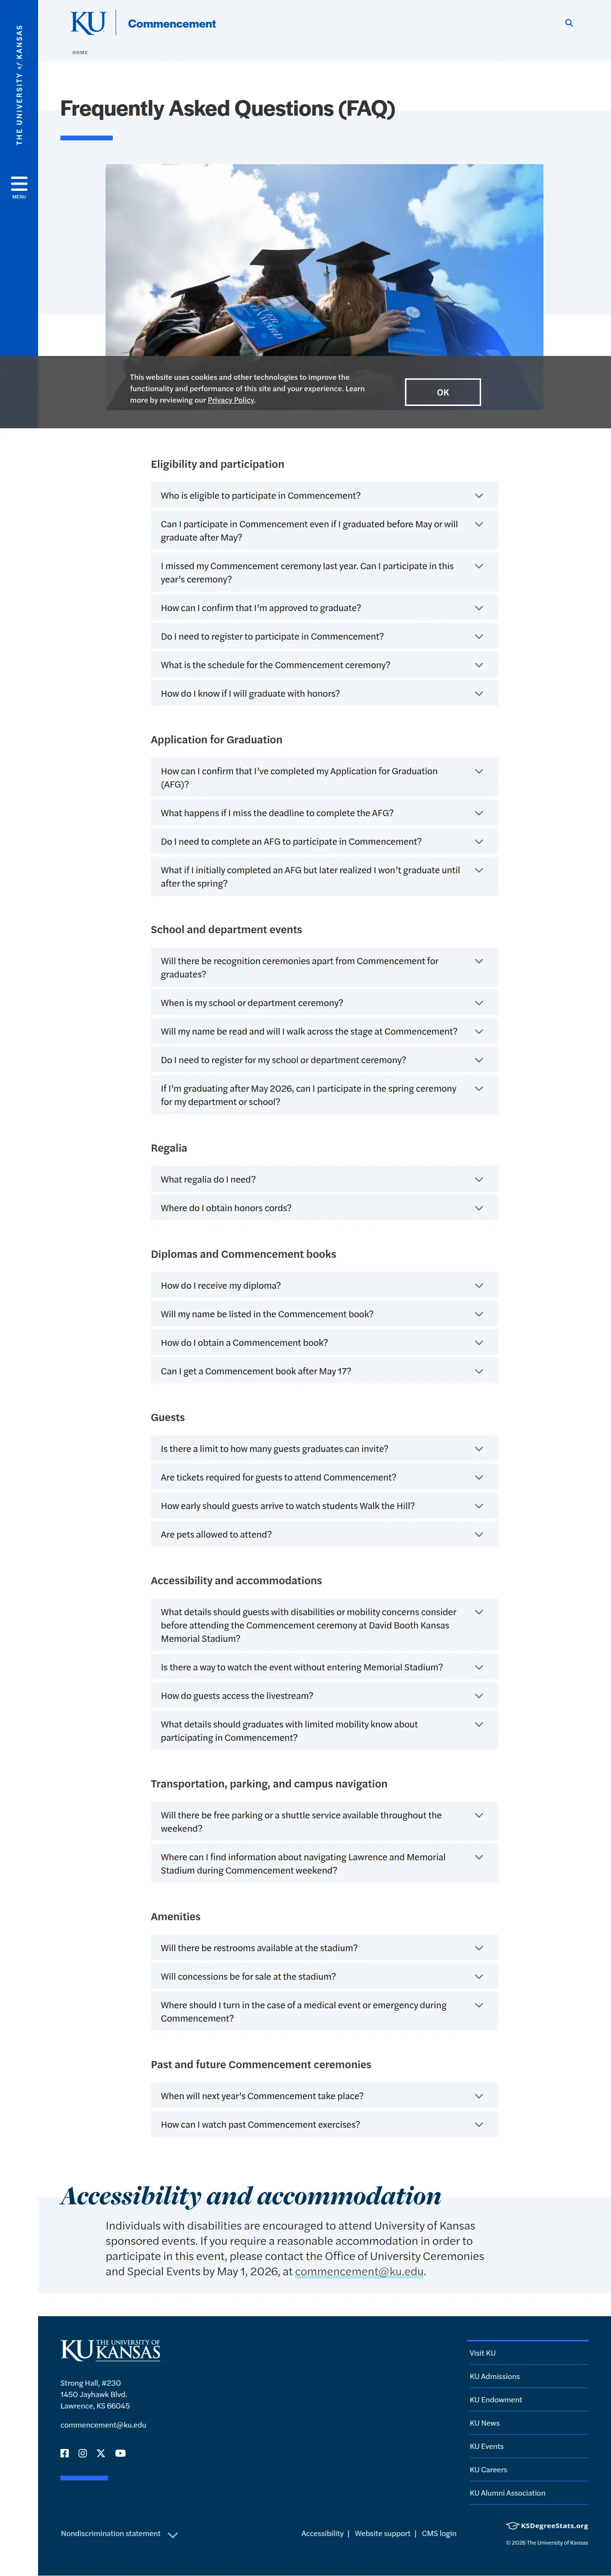Viewport: 611px width, 2576px height.
Task: Expand 'How do I receive my diploma?'
Action: [x=324, y=1285]
